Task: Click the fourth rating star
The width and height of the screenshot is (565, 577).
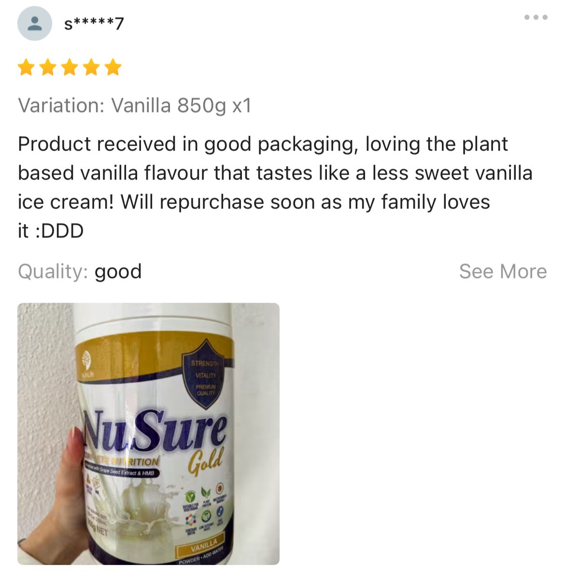Action: [91, 67]
